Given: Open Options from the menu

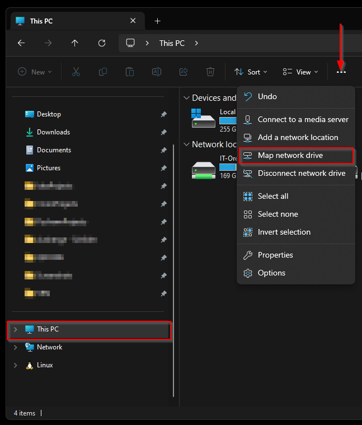Looking at the screenshot, I should click(x=295, y=273).
